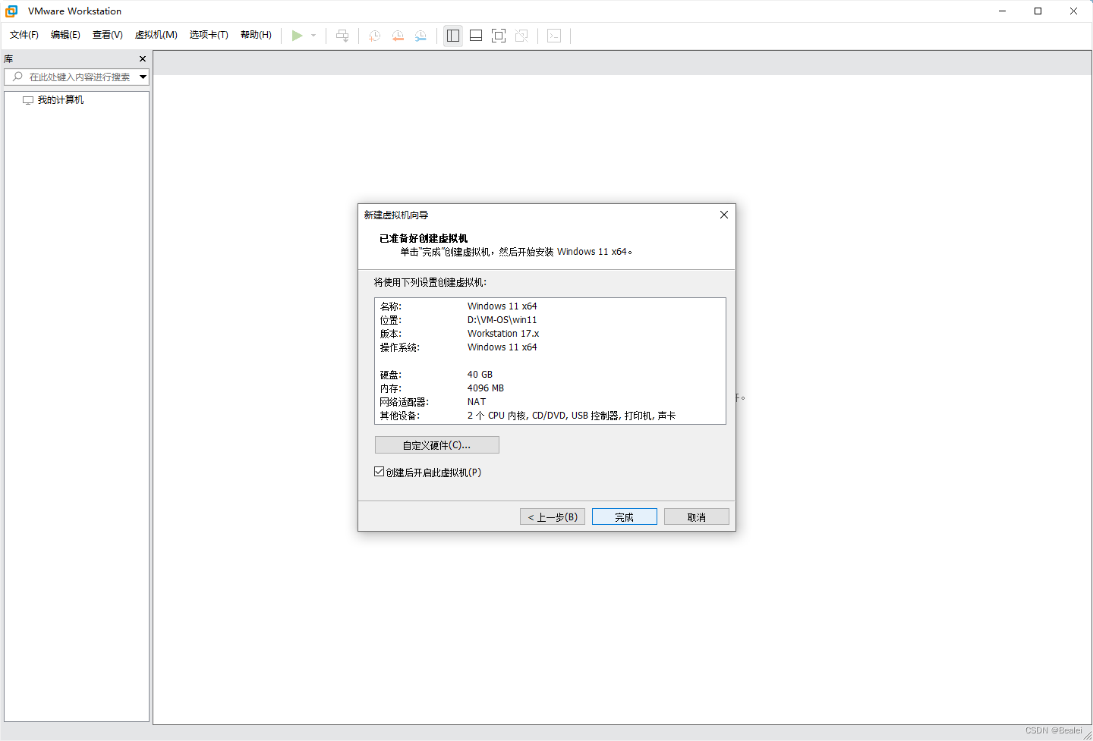
Task: Click the take snapshot clock icon
Action: [x=374, y=36]
